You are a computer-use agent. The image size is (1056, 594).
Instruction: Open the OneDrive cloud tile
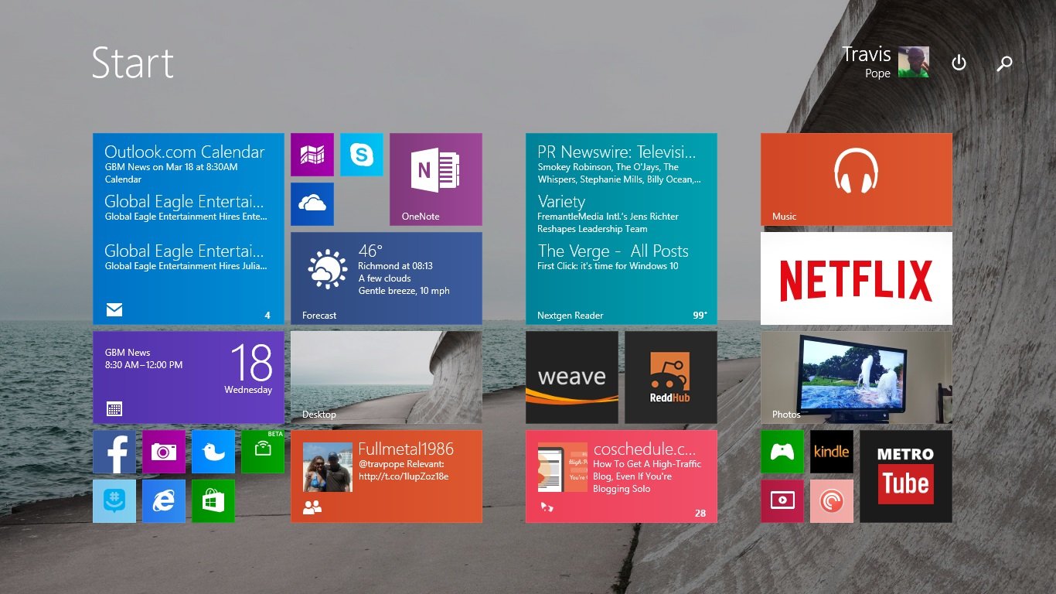pos(312,204)
